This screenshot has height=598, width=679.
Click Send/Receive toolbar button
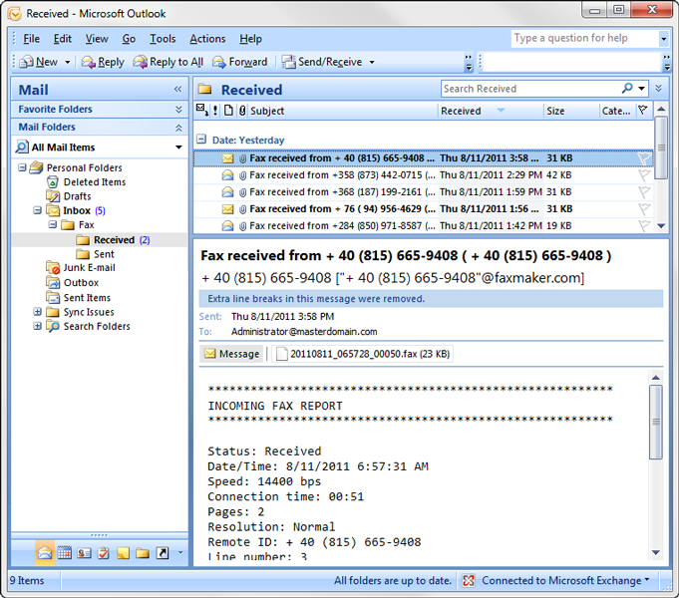coord(322,62)
